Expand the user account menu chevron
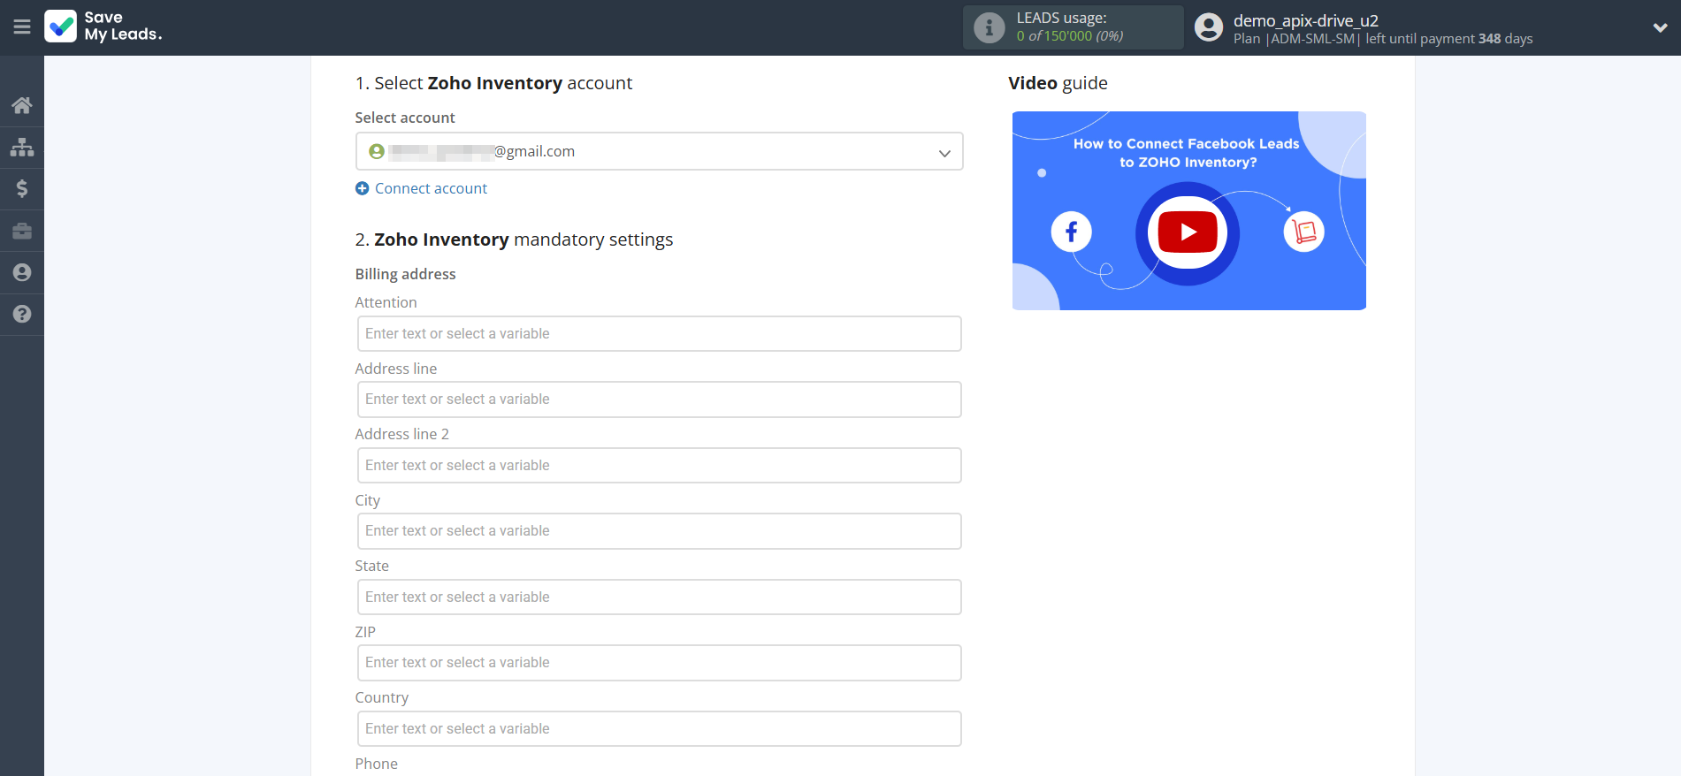Screen dimensions: 1681x776 click(1660, 27)
